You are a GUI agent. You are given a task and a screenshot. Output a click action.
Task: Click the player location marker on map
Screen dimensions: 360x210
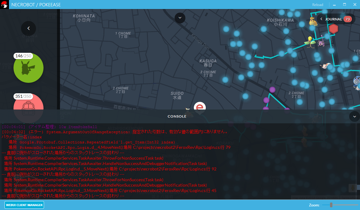click(200, 107)
